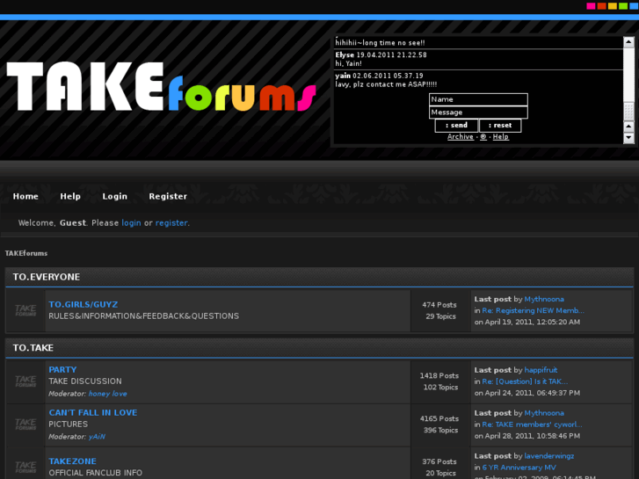Select the yellow theme color swatch
Image resolution: width=639 pixels, height=479 pixels.
coord(612,6)
